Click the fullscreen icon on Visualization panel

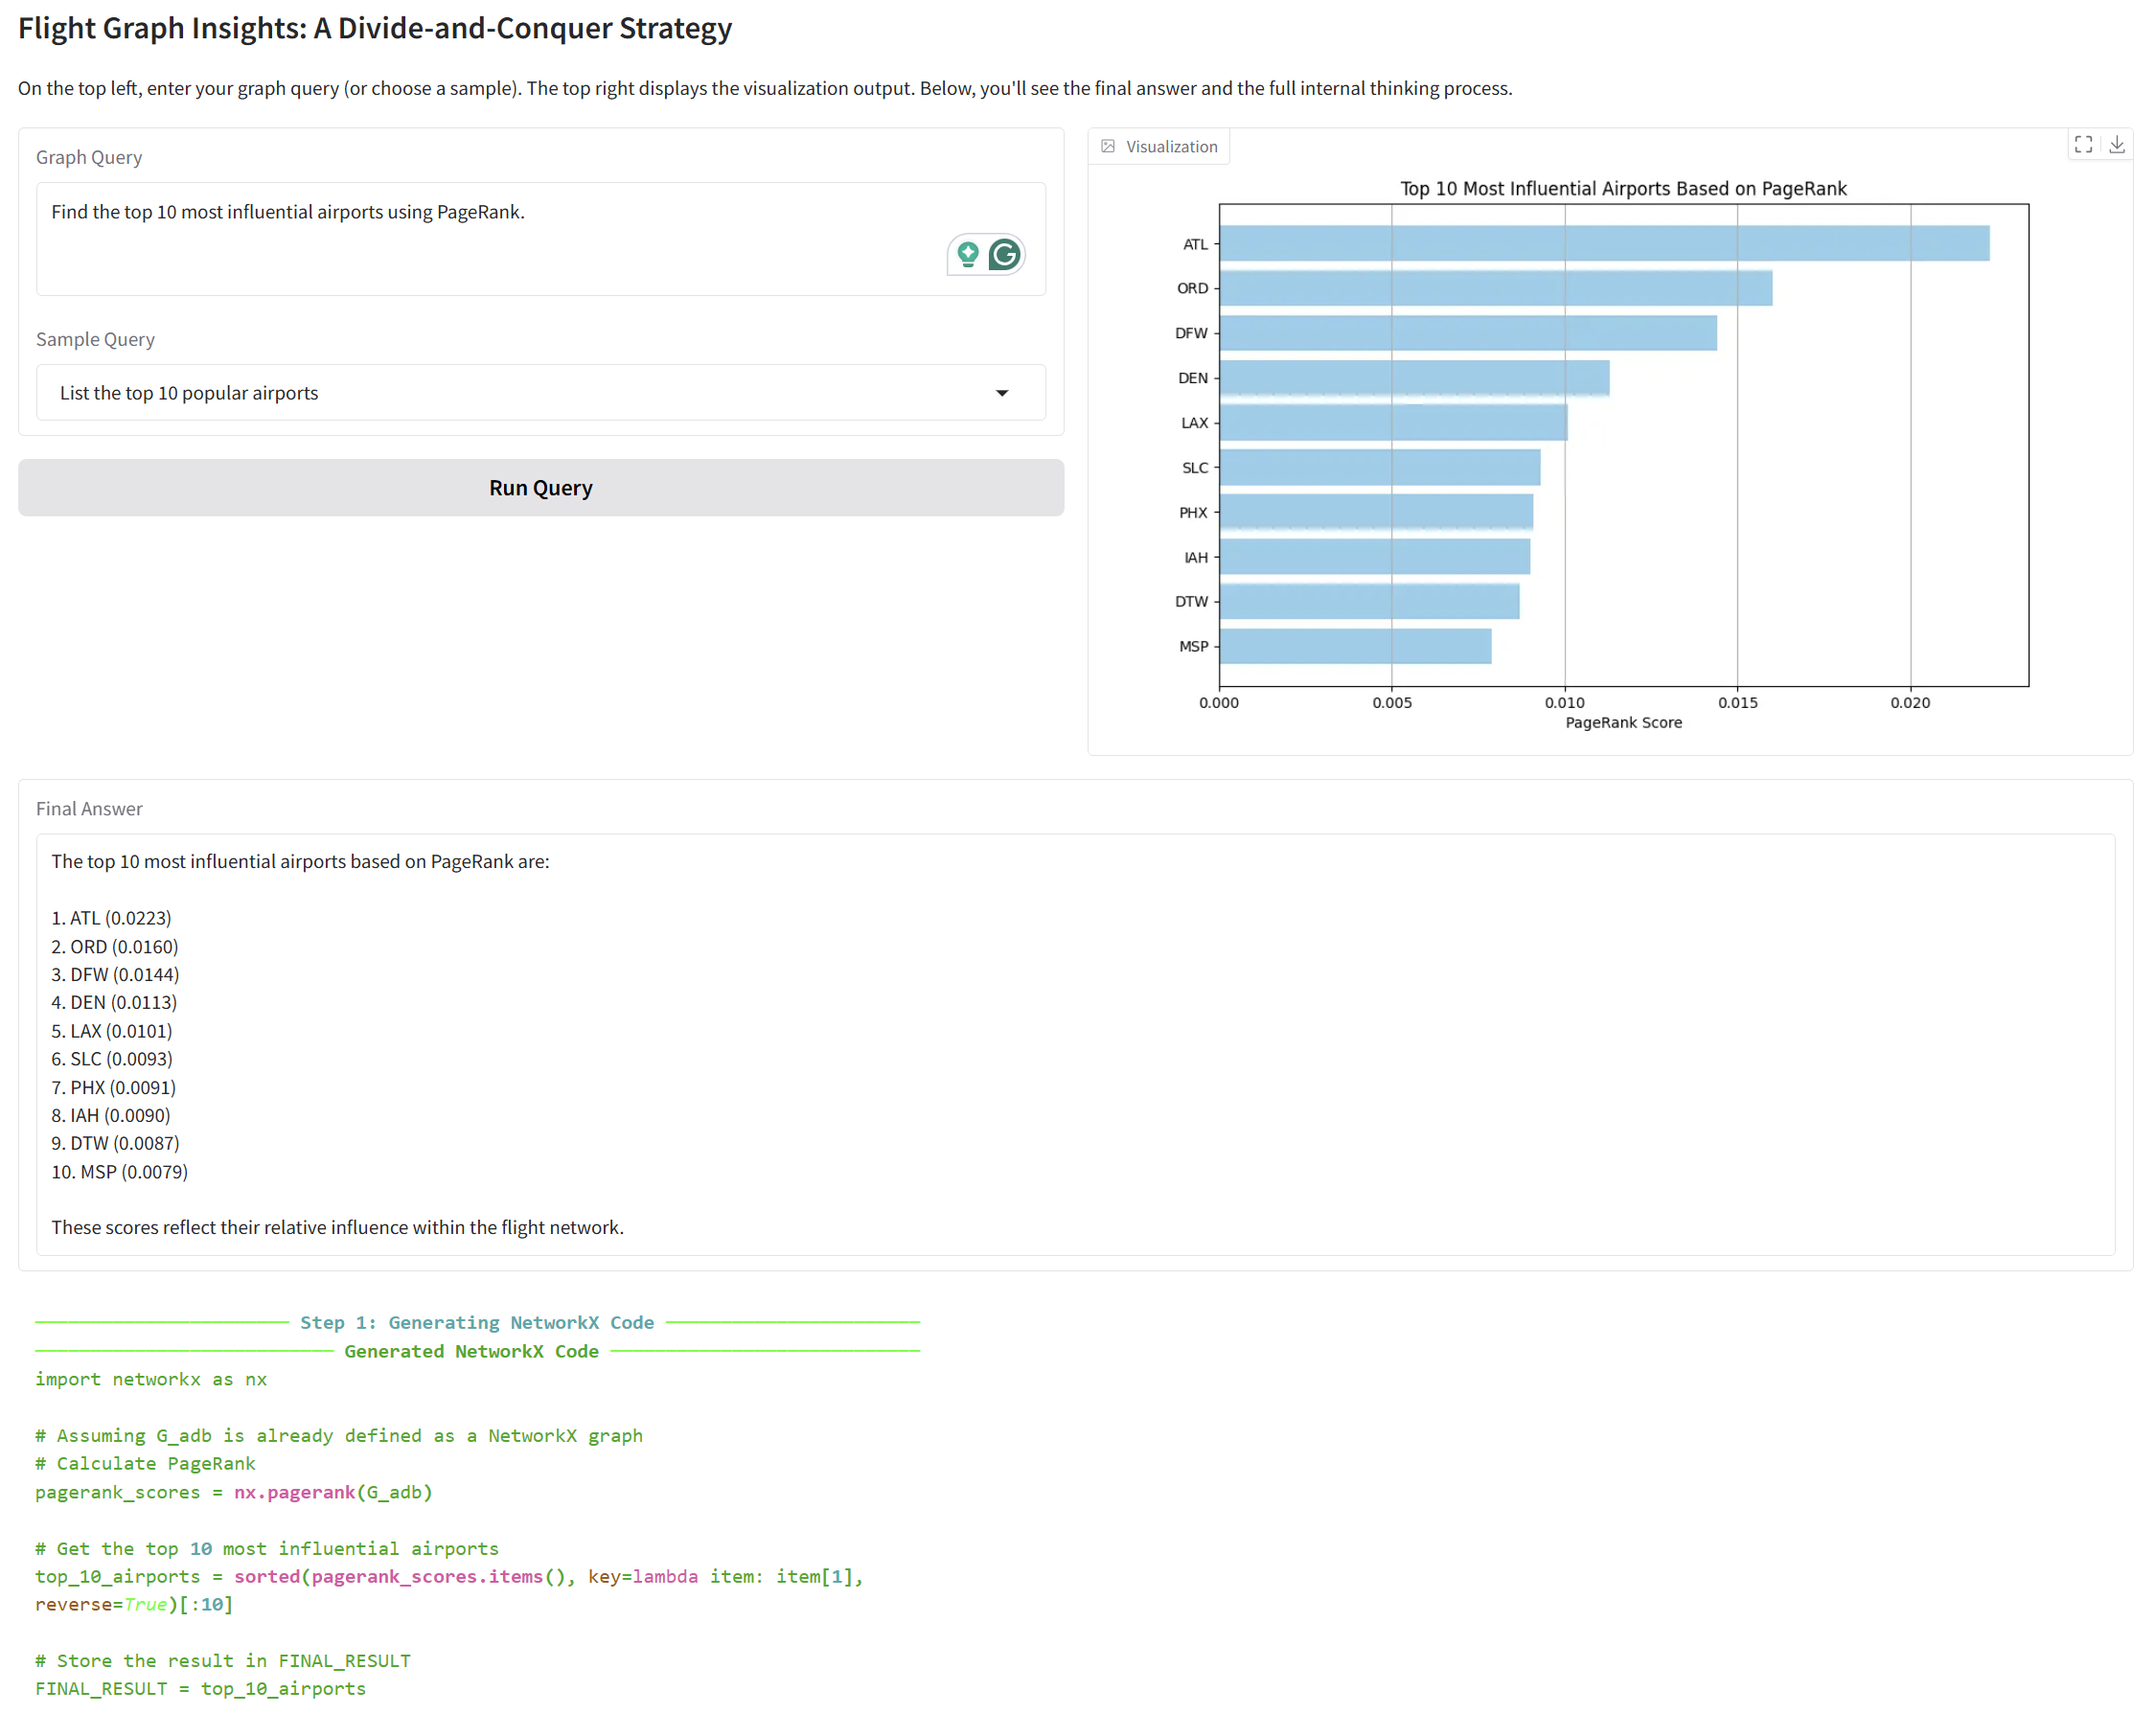click(x=2083, y=145)
